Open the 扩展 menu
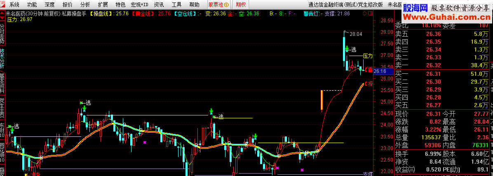Viewport: 493px width, 176px height. [x=103, y=5]
